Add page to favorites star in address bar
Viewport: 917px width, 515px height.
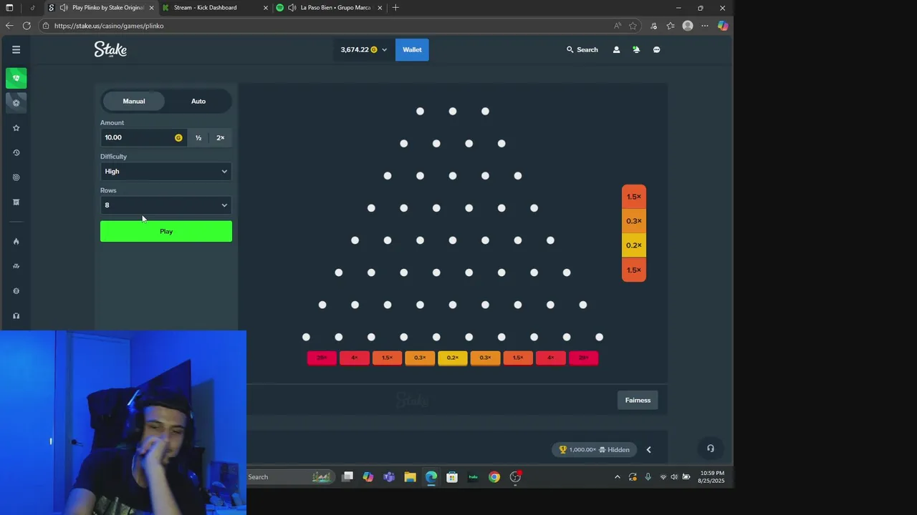tap(633, 26)
